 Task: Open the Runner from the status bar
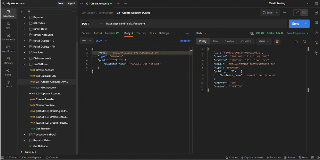(x=290, y=157)
